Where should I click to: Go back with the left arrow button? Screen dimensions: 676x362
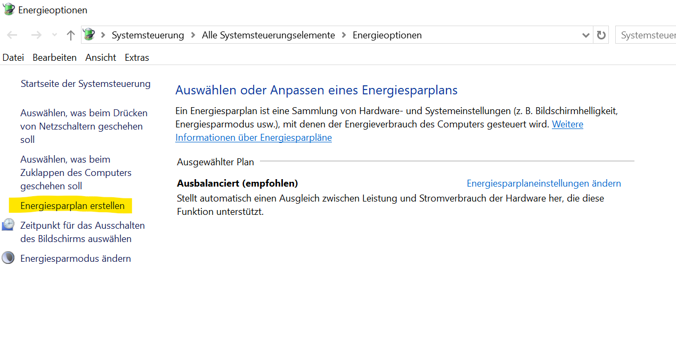[x=12, y=35]
